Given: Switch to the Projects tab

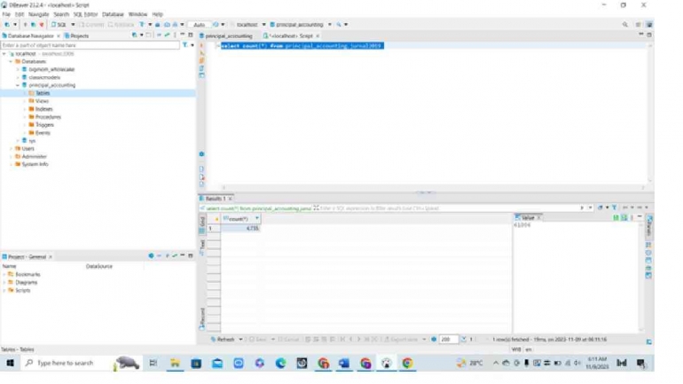Looking at the screenshot, I should click(x=76, y=35).
